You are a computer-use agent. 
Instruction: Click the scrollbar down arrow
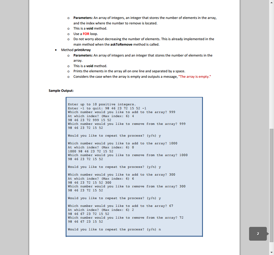[x=271, y=253]
